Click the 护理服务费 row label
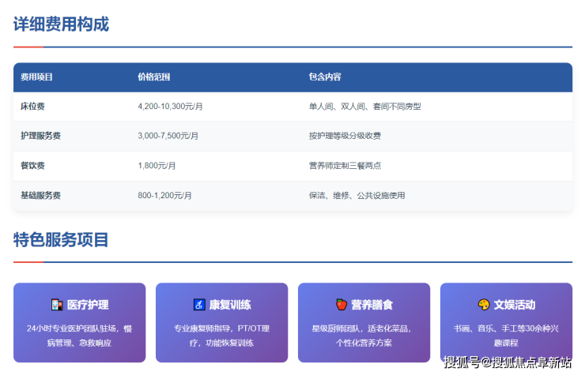Viewport: 585px width, 375px height. point(40,136)
